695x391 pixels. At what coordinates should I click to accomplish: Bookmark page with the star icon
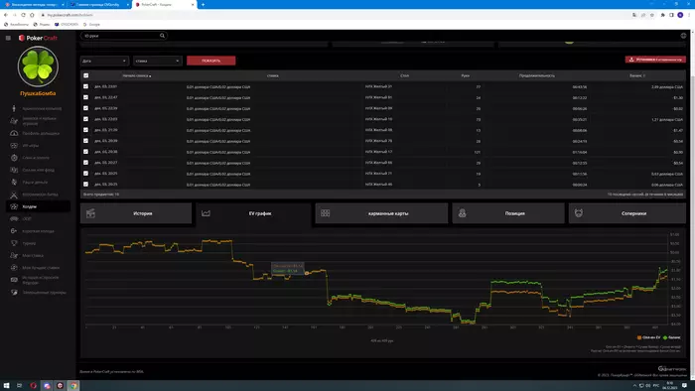(652, 15)
